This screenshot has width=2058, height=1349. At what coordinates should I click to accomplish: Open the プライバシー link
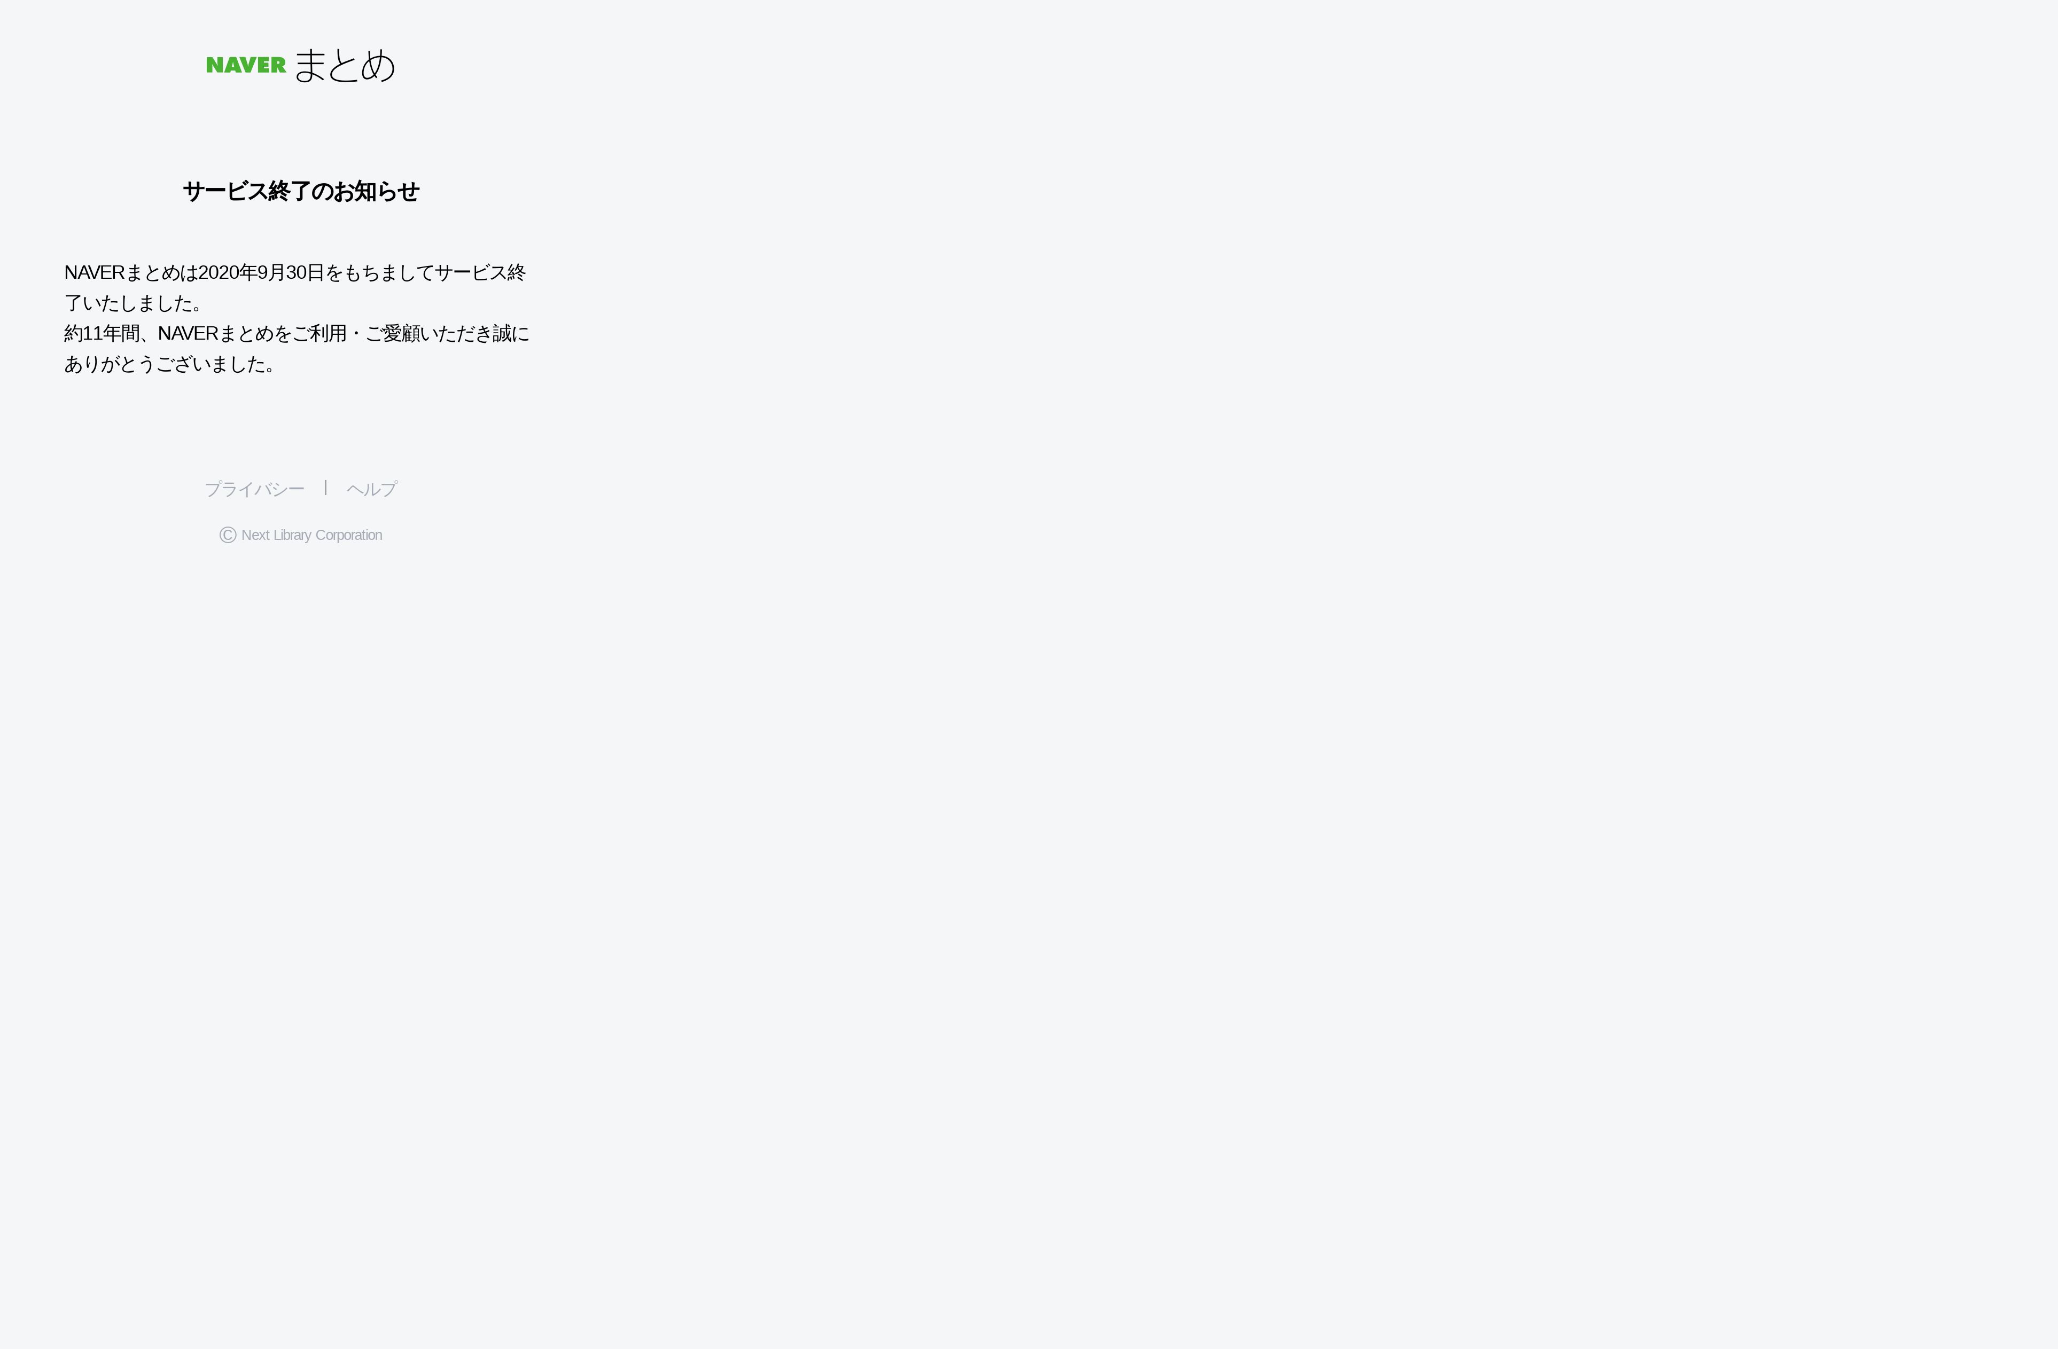tap(254, 489)
